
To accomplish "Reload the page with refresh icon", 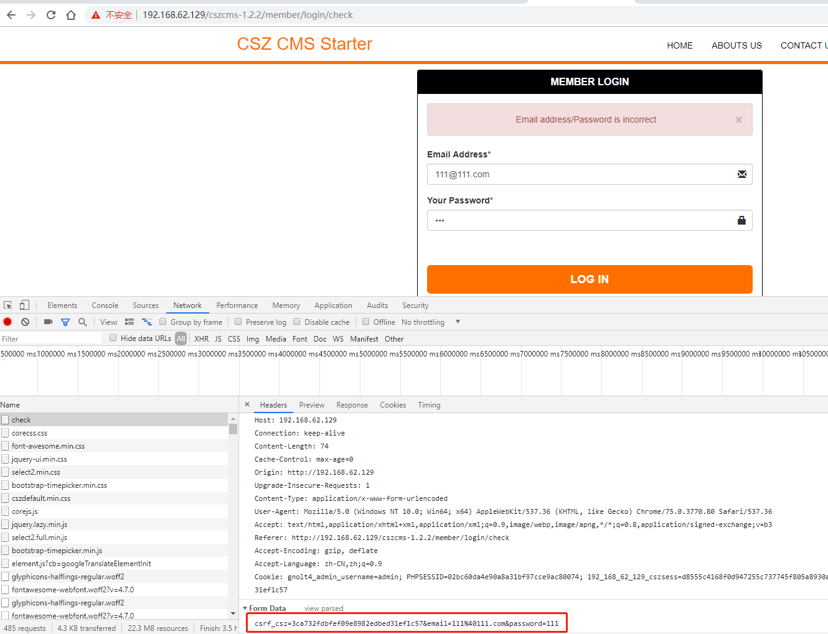I will pyautogui.click(x=51, y=15).
